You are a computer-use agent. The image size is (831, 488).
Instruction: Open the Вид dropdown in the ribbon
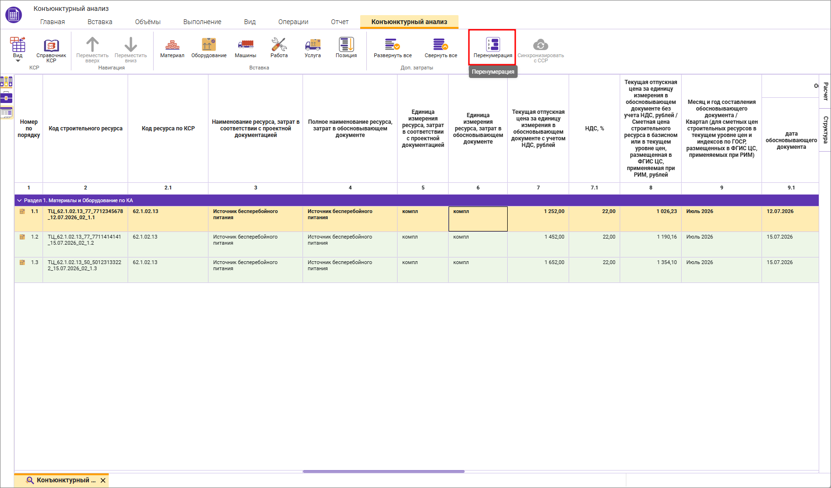click(18, 49)
